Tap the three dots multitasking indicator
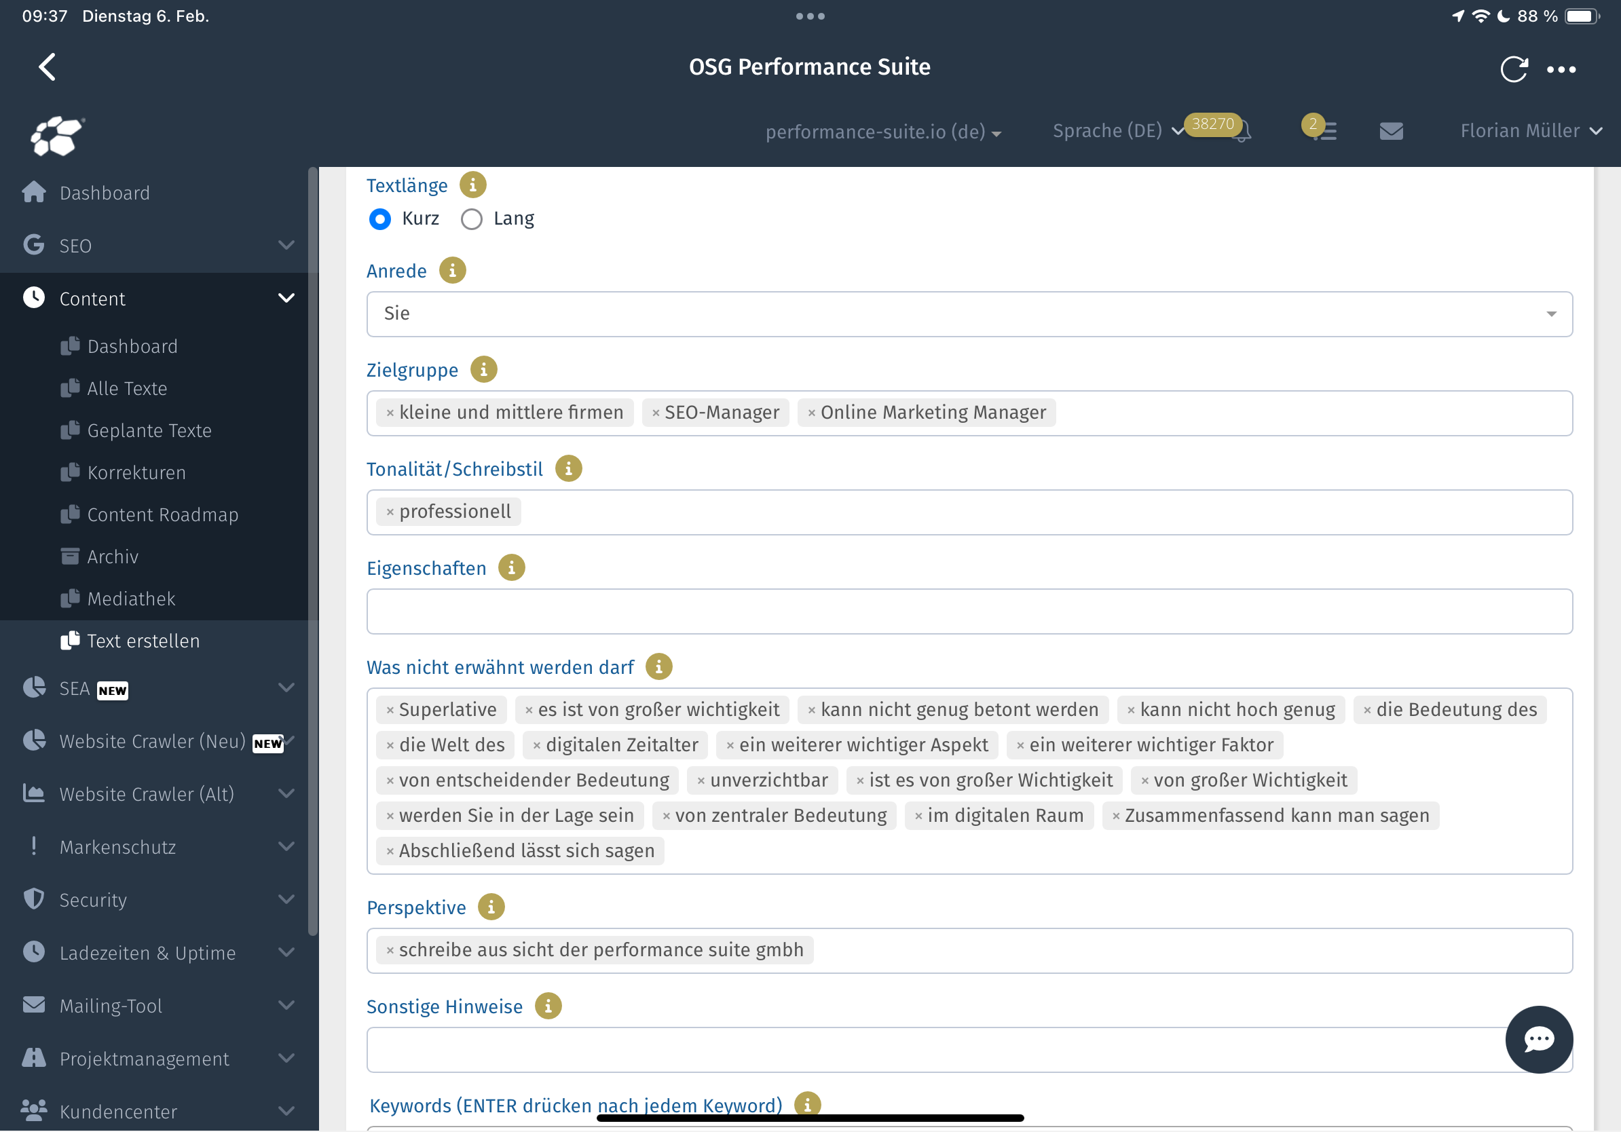The height and width of the screenshot is (1132, 1621). 810,16
